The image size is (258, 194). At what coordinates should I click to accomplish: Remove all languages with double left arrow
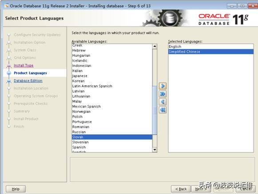coord(163,110)
